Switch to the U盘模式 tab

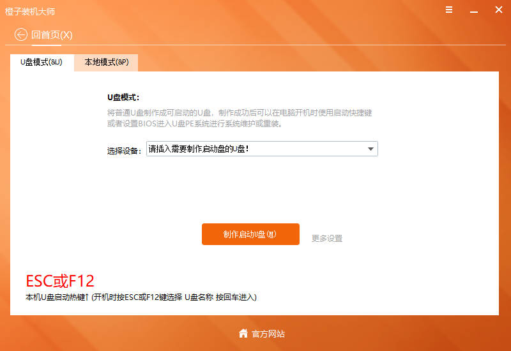click(42, 62)
